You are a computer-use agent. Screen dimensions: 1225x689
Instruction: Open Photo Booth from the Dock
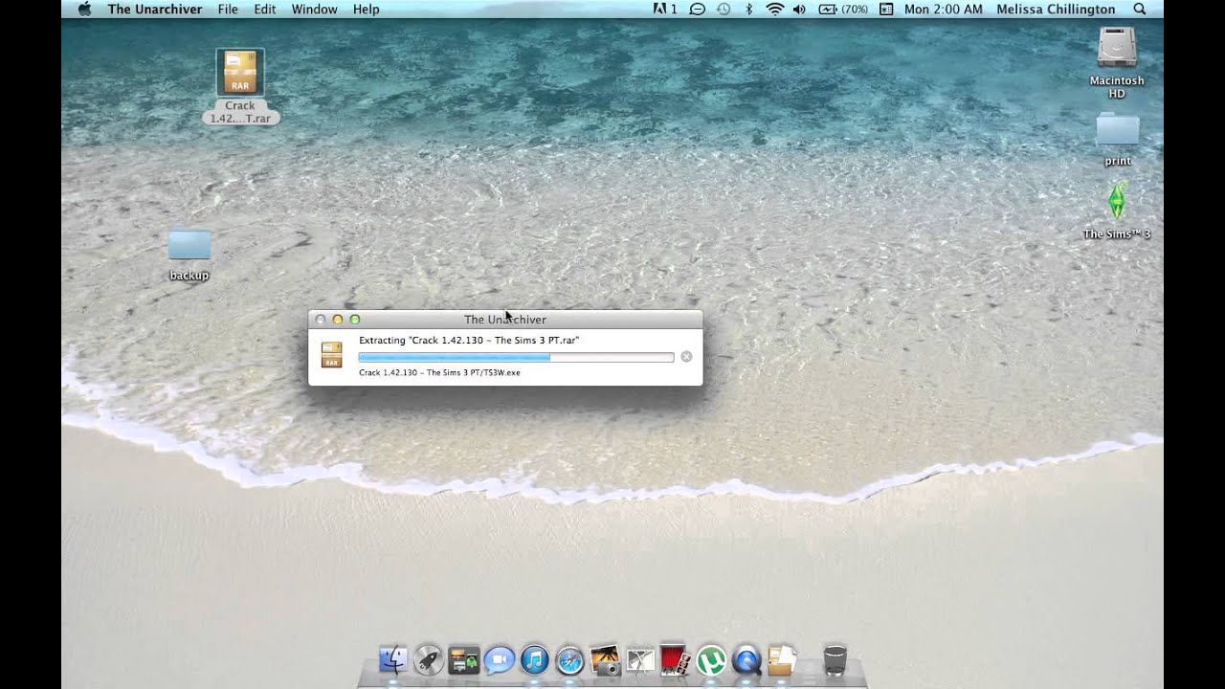[x=675, y=659]
